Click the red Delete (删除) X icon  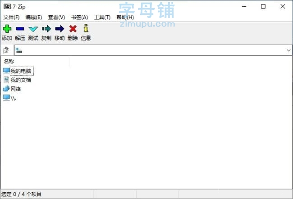73,29
